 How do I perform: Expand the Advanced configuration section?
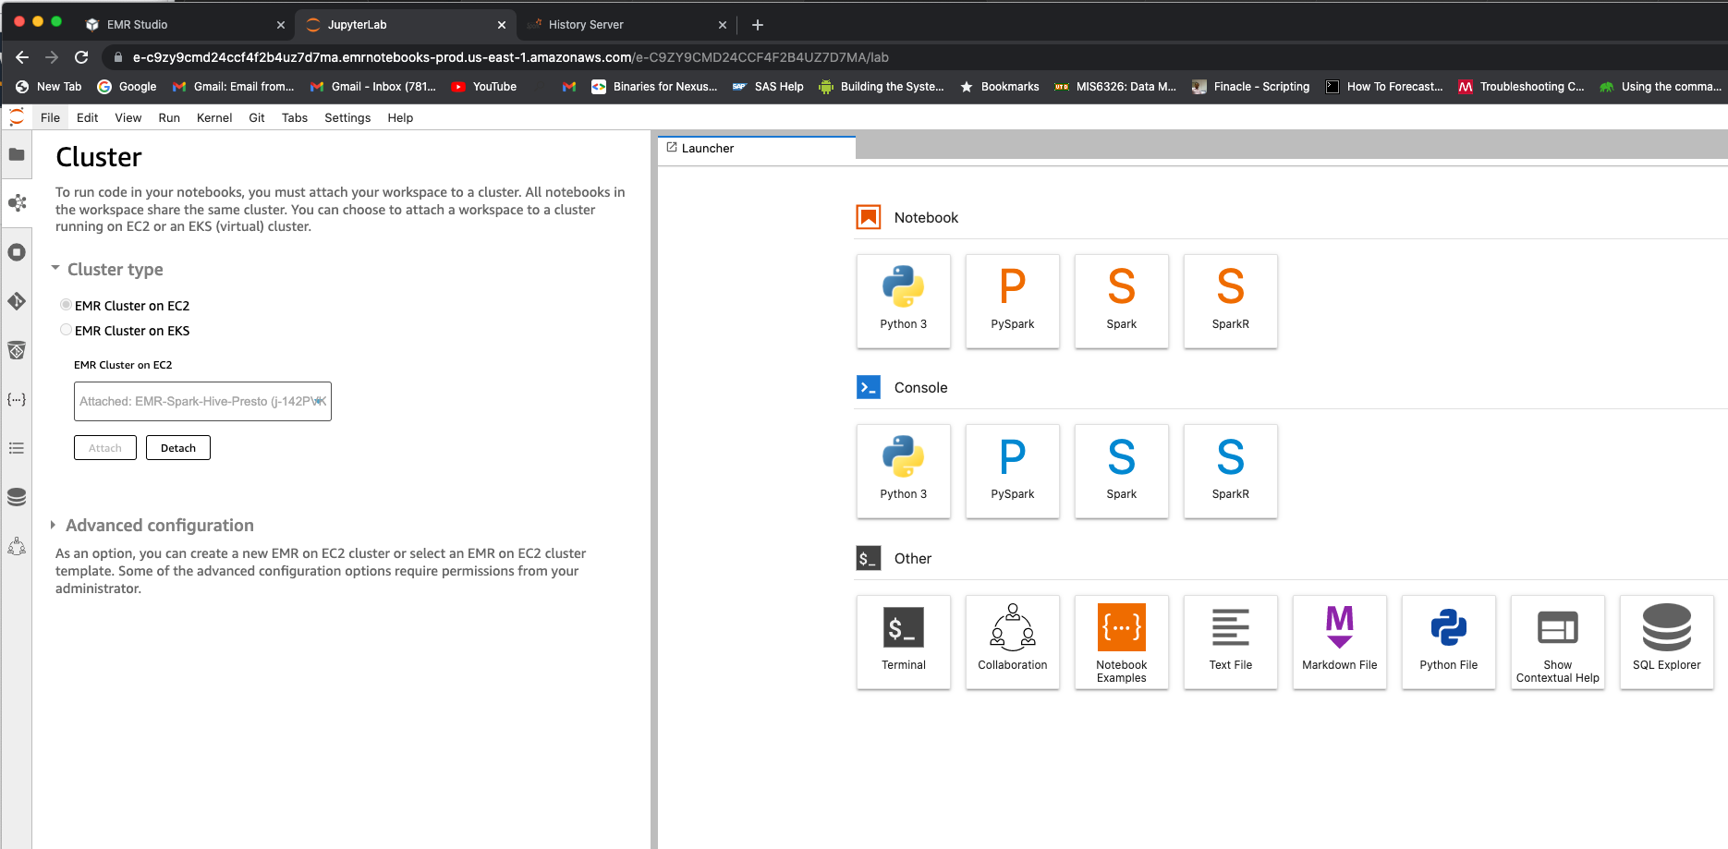tap(53, 525)
